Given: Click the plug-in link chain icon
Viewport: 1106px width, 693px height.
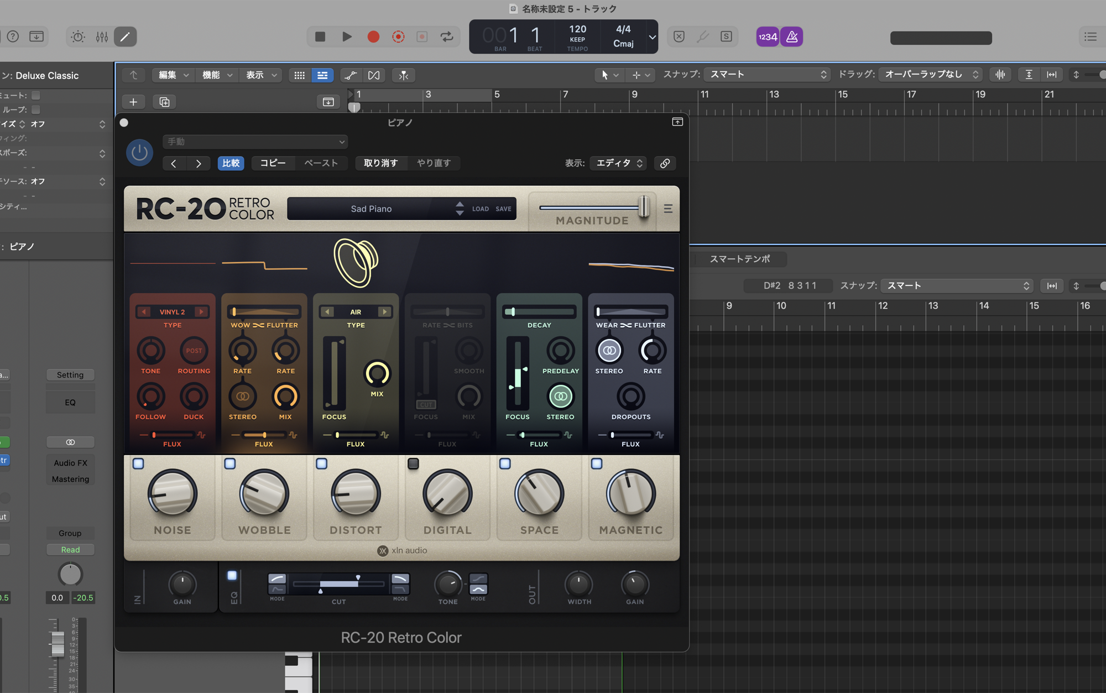Looking at the screenshot, I should click(x=665, y=163).
